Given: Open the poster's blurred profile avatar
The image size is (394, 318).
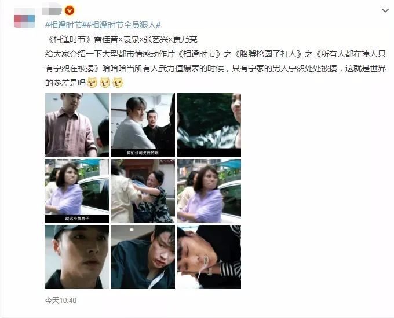Looking at the screenshot, I should [x=24, y=18].
